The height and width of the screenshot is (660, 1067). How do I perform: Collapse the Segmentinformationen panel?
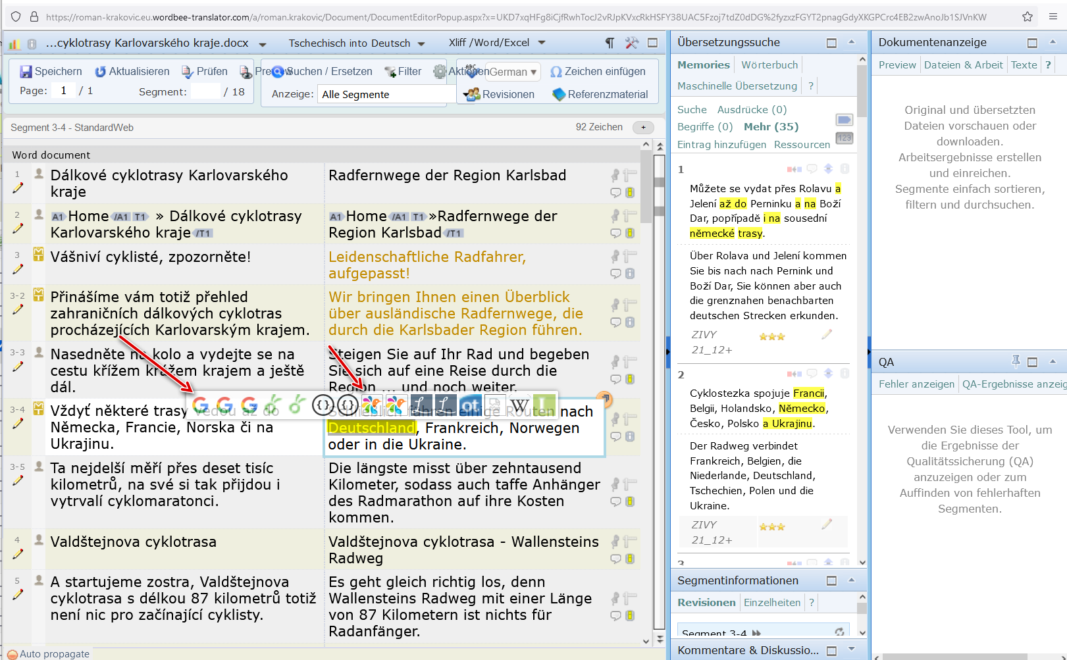pos(851,580)
